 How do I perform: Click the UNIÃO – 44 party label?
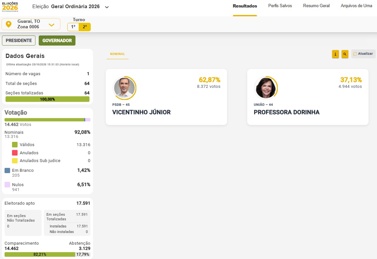263,105
